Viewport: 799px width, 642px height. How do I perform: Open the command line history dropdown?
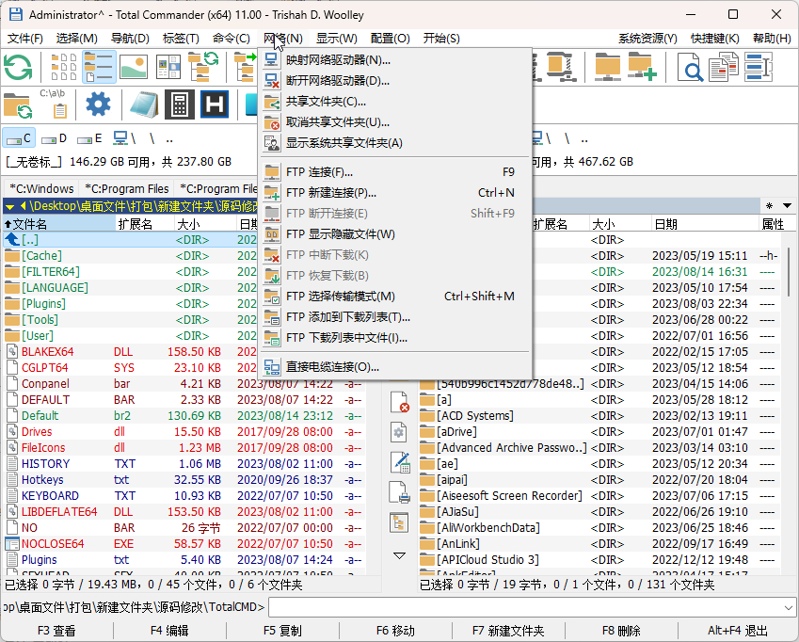pos(788,607)
